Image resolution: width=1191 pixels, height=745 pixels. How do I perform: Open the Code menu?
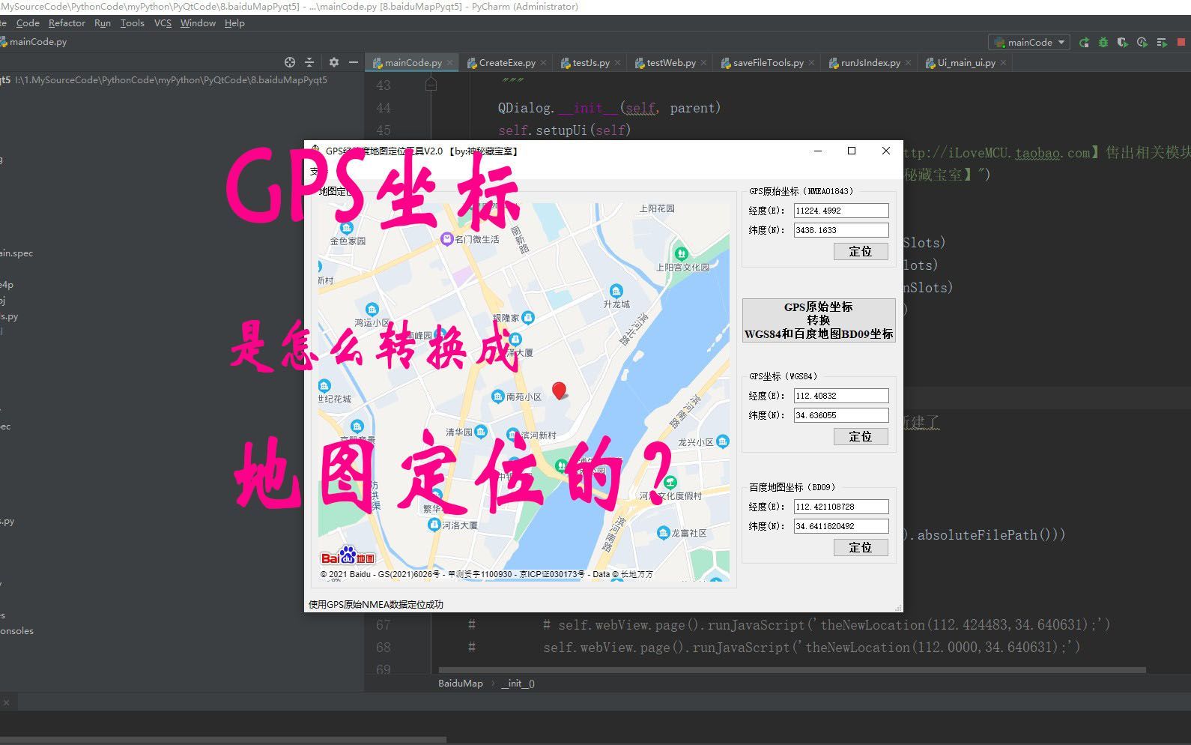point(28,23)
